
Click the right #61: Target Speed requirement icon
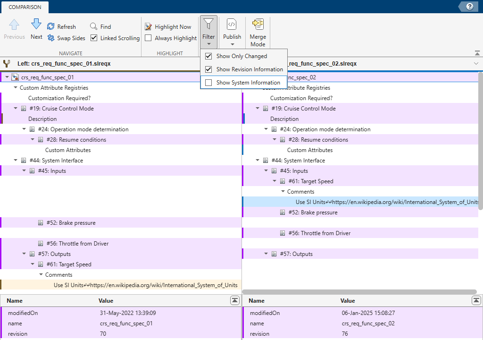pos(283,181)
